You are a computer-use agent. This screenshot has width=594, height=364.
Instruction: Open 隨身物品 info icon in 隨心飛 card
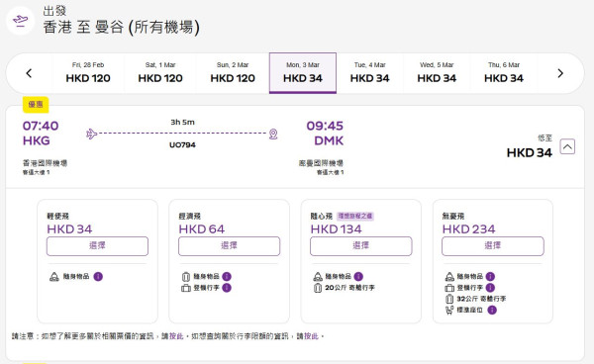358,277
